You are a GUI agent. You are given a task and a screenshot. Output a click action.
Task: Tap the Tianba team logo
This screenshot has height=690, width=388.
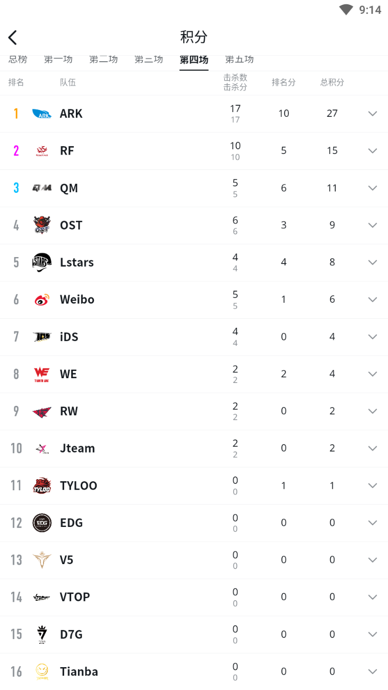pyautogui.click(x=42, y=671)
